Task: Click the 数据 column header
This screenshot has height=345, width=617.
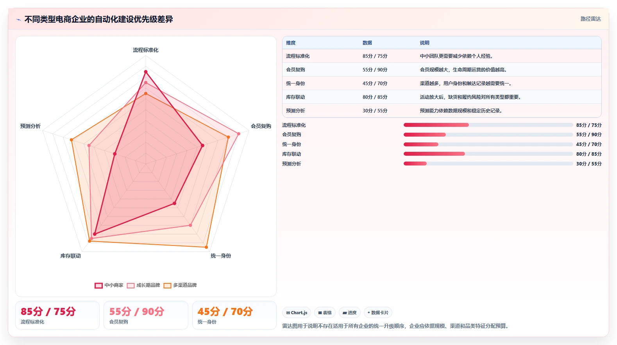Action: [367, 43]
